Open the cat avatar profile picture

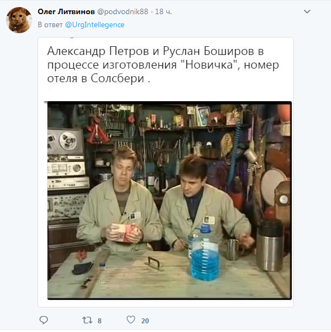19,20
